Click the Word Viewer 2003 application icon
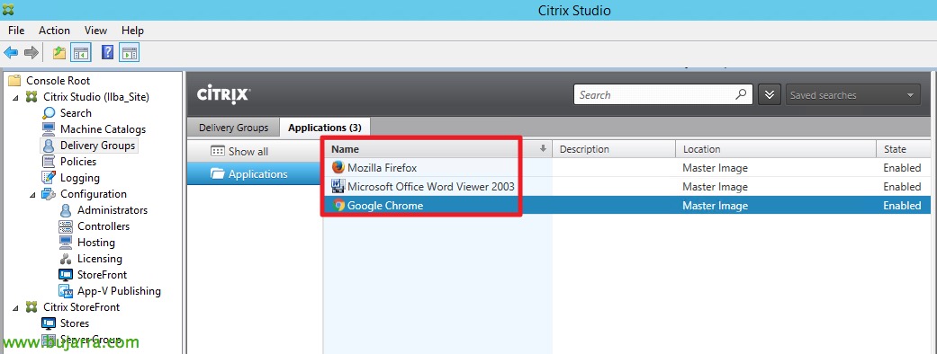937x354 pixels. click(x=338, y=186)
